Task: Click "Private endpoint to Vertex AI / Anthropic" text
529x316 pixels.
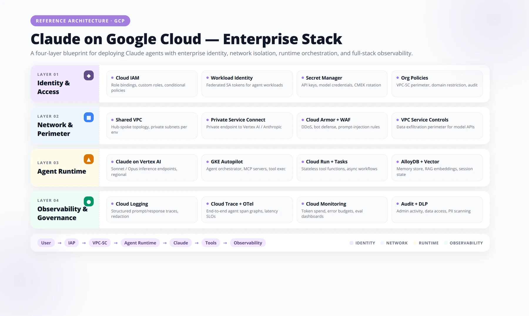Action: click(x=244, y=127)
